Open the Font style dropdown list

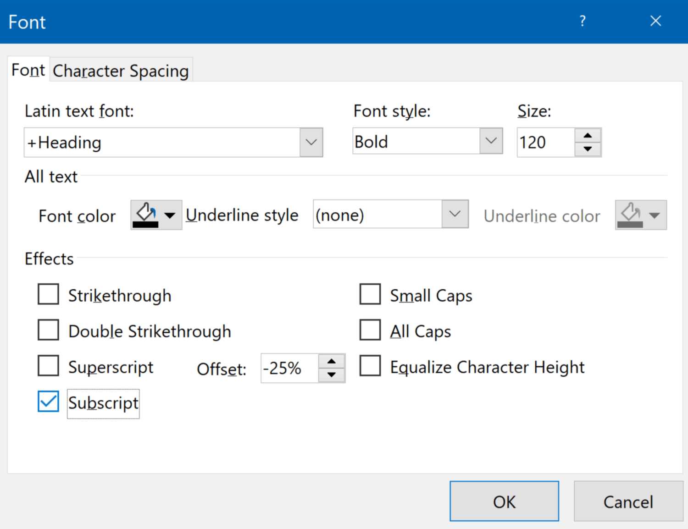coord(491,141)
